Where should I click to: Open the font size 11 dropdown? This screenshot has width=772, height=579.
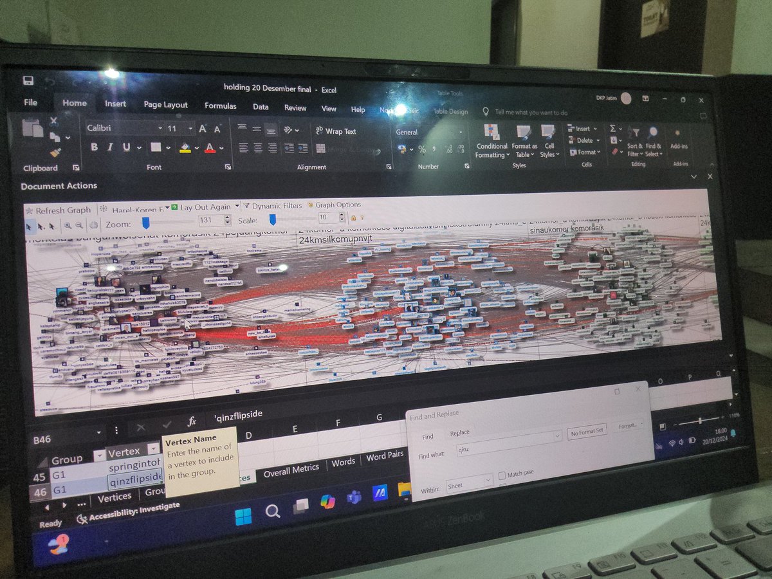coord(190,129)
